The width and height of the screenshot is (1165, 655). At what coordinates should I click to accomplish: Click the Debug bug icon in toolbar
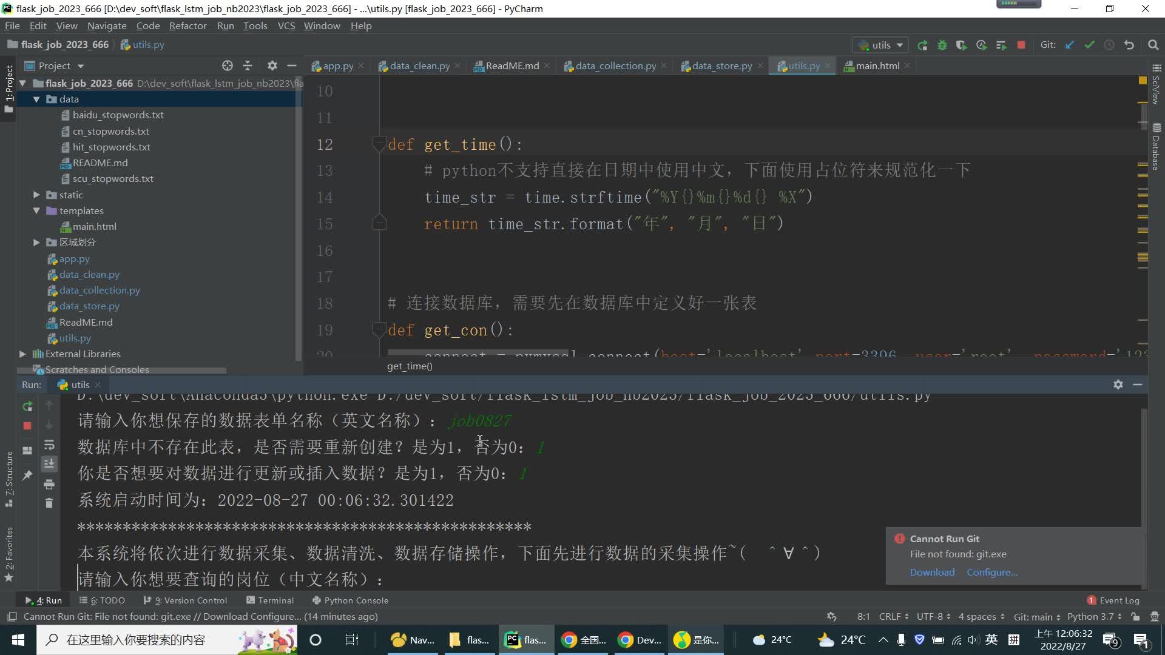(x=942, y=45)
